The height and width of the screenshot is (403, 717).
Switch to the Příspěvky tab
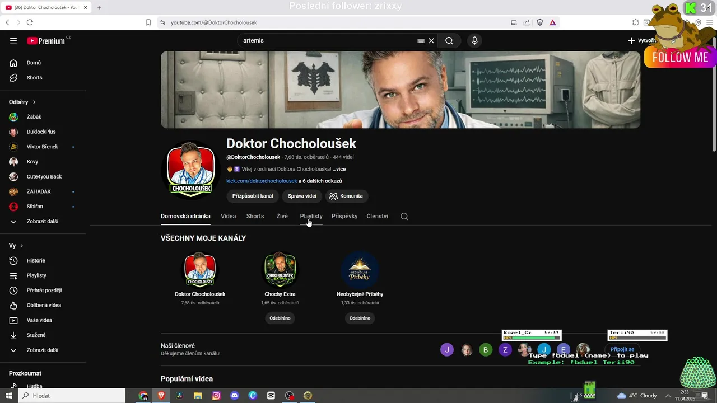(x=344, y=216)
